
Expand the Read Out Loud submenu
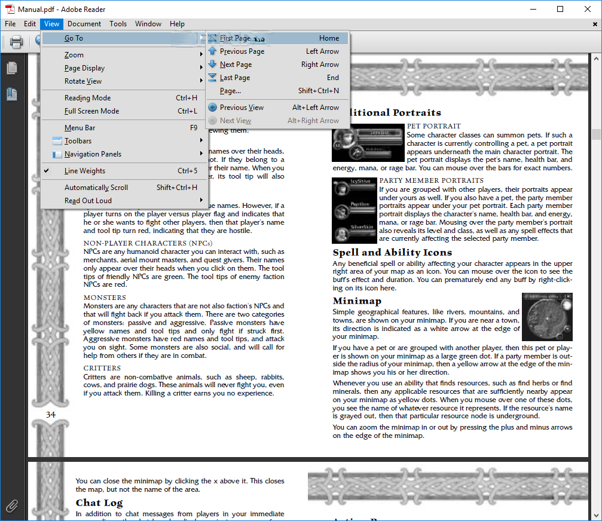(x=124, y=201)
